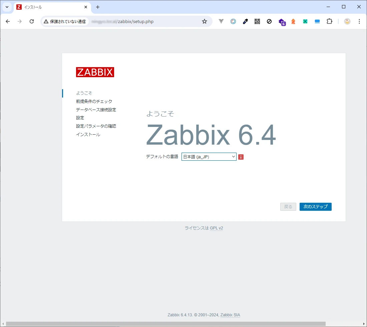The width and height of the screenshot is (367, 327).
Task: Open the default language dropdown
Action: (209, 157)
